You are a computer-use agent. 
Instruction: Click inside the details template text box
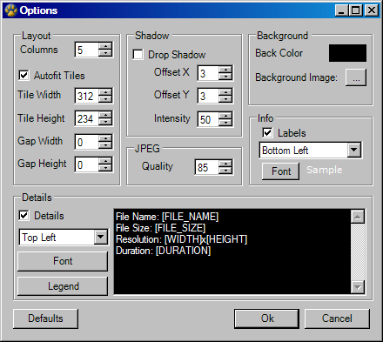tap(232, 251)
